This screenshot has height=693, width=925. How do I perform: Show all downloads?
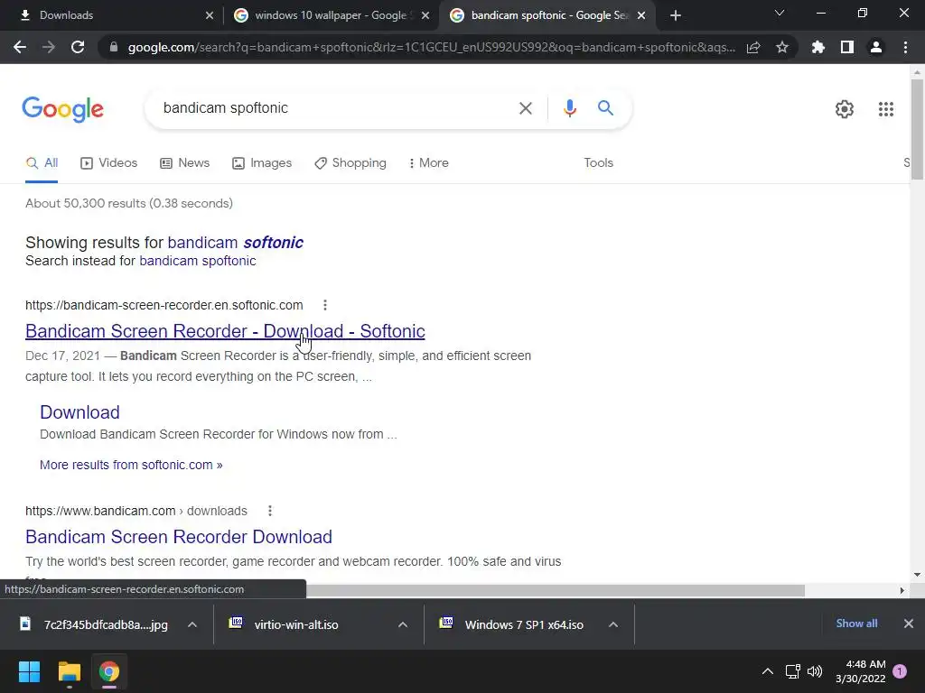click(x=856, y=624)
